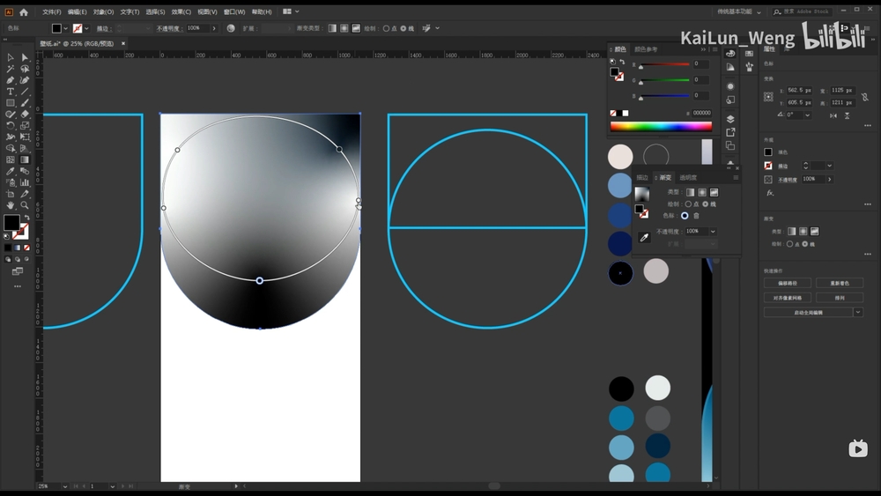Expand opacity arrow in control bar
The image size is (881, 496).
(213, 28)
